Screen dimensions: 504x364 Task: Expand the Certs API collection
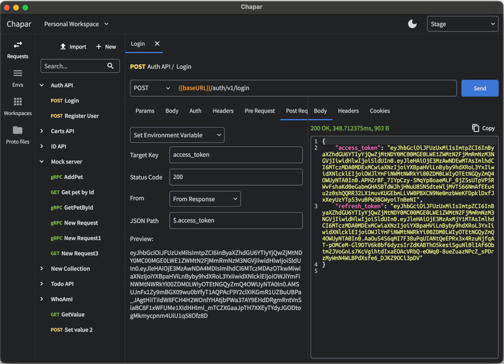tap(42, 131)
